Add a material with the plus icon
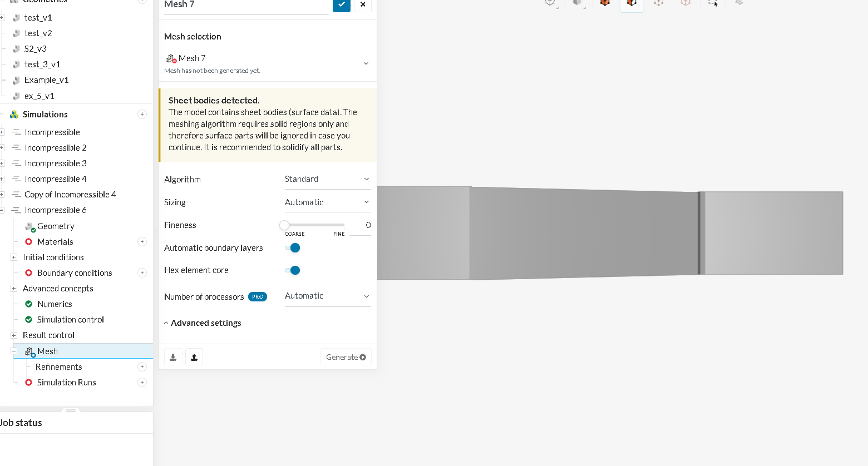Image resolution: width=868 pixels, height=466 pixels. click(x=142, y=241)
